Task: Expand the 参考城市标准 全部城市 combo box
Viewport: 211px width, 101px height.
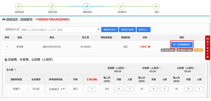Action: click(56, 89)
